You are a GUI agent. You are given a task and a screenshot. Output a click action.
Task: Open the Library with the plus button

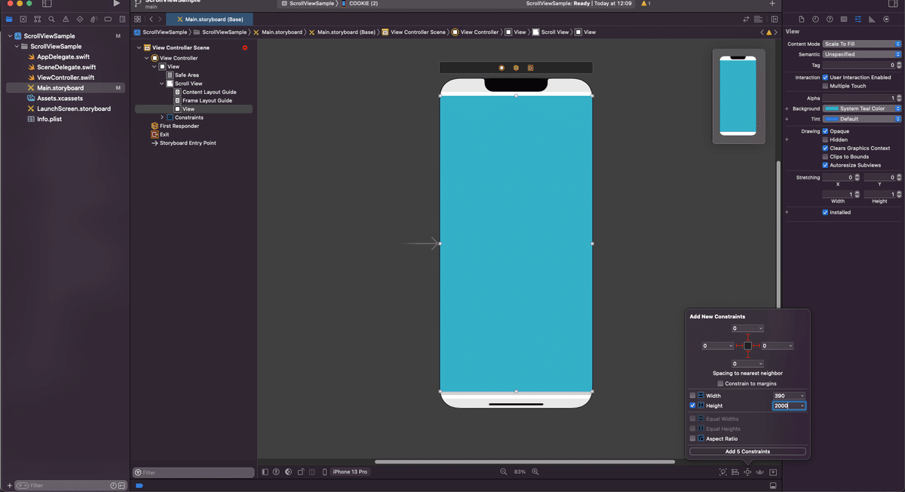(x=772, y=4)
